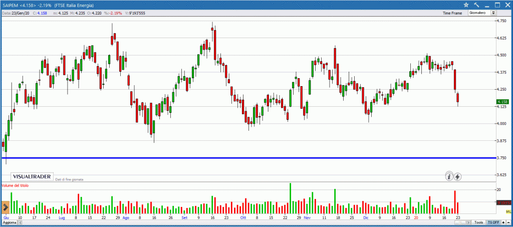Image resolution: width=513 pixels, height=227 pixels.
Task: Click the 'Dati di fine giornata' text
Action: pos(69,179)
